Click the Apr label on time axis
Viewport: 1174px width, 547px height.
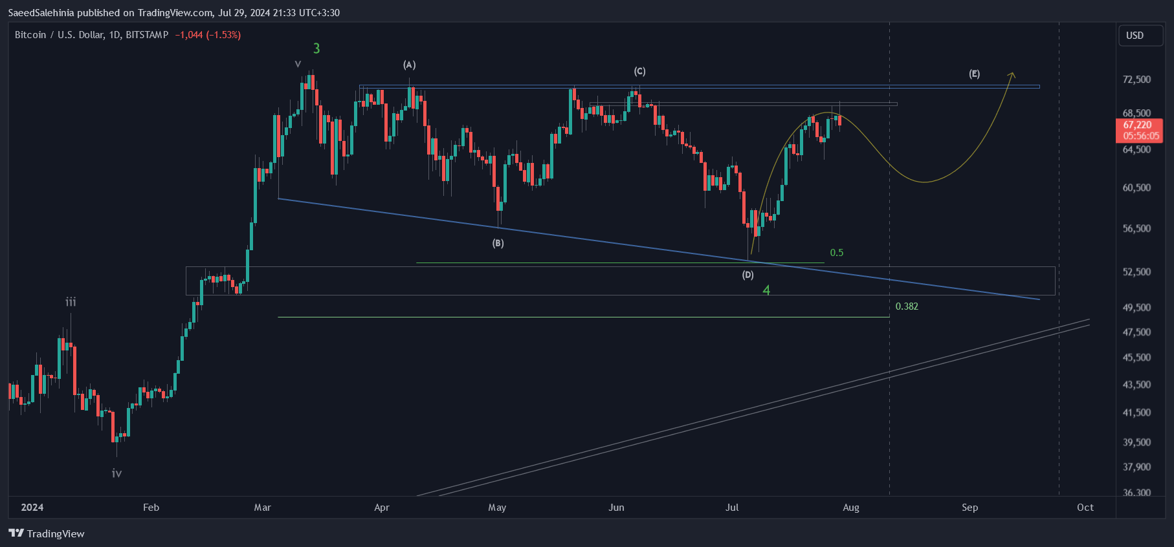click(382, 508)
